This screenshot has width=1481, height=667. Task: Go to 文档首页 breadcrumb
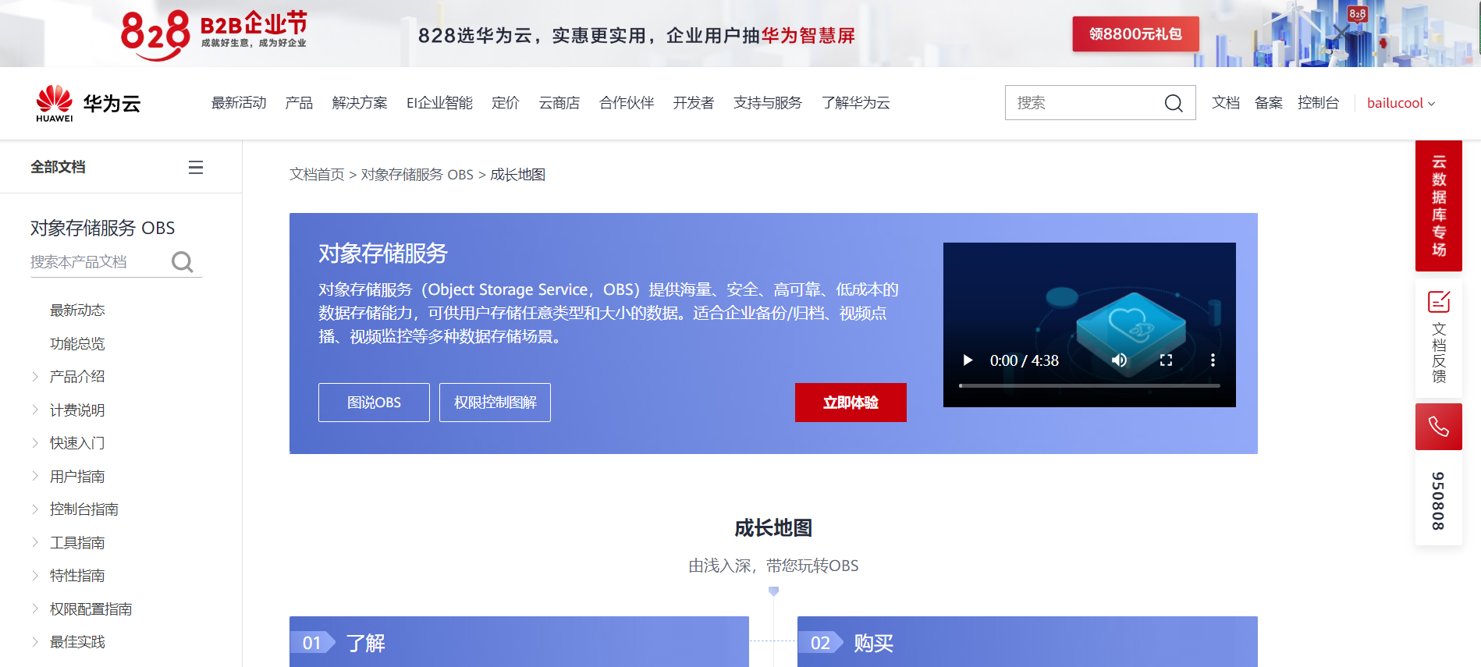317,175
